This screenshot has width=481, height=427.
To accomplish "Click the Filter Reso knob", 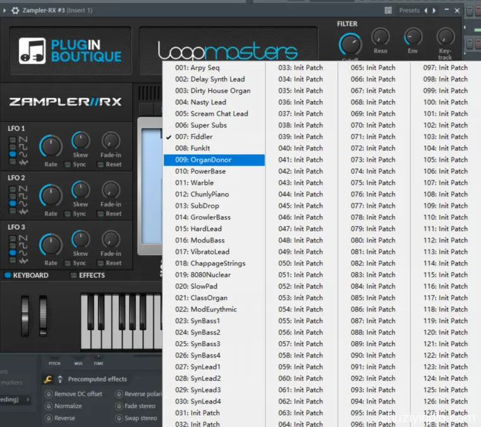I will point(381,37).
